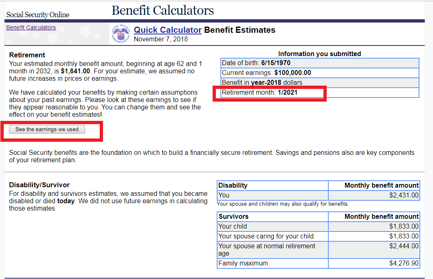The width and height of the screenshot is (433, 279).
Task: Click the Retirement month 1/2021 row
Action: (x=320, y=92)
